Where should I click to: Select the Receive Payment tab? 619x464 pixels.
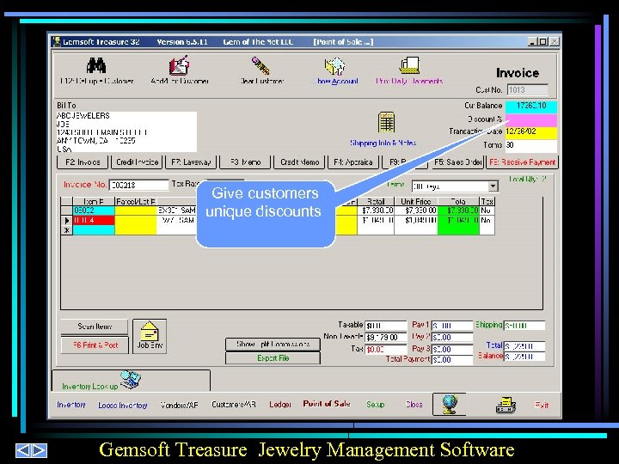pos(523,162)
